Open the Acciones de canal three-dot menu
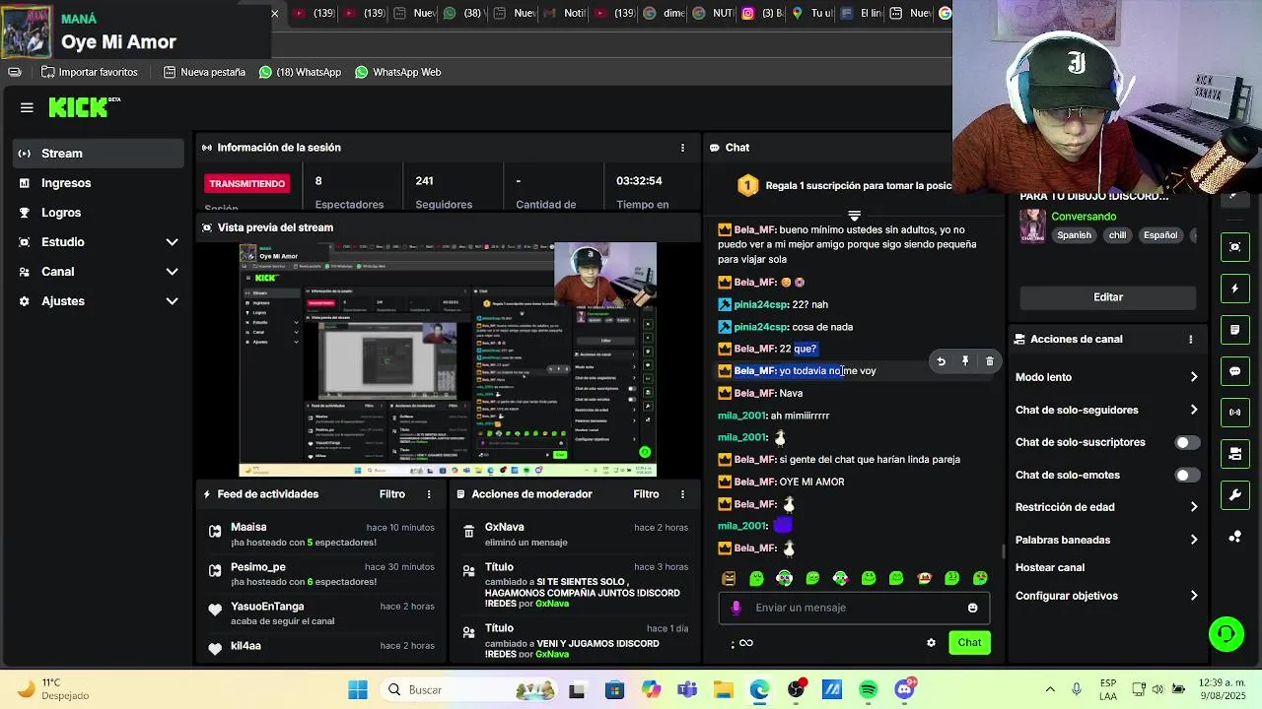 point(1190,339)
